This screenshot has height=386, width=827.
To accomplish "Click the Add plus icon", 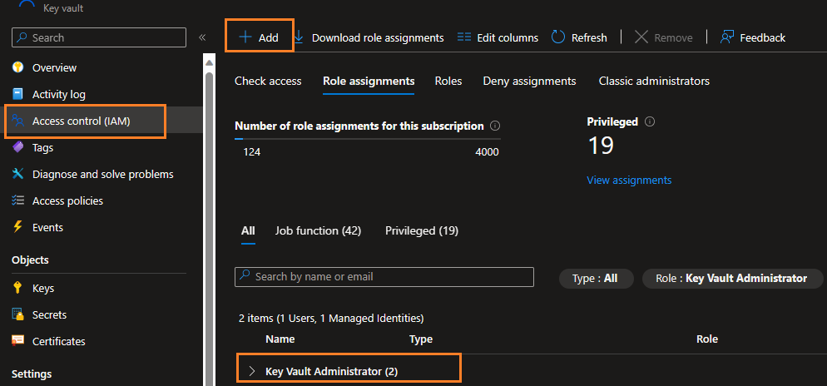I will pos(245,37).
